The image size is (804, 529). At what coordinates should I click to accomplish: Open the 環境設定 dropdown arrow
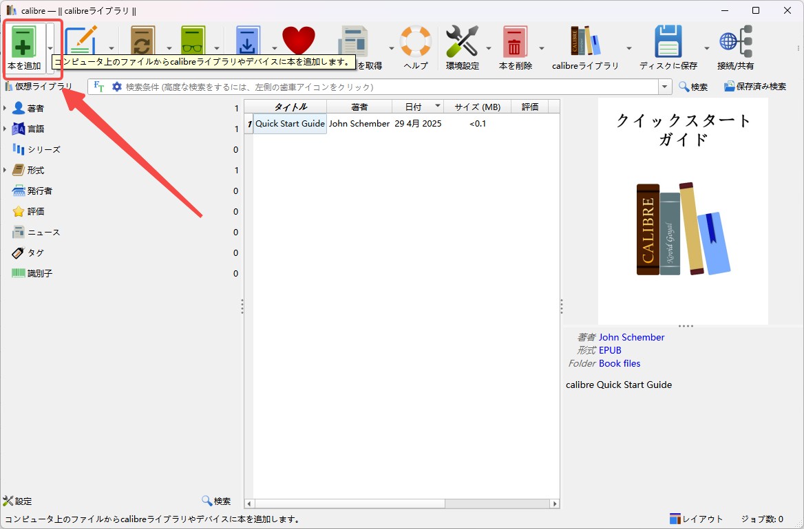tap(489, 48)
